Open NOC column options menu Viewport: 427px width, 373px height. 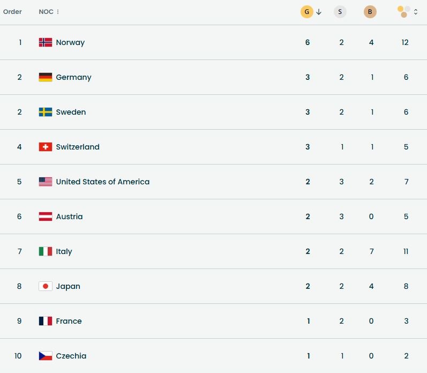(58, 12)
